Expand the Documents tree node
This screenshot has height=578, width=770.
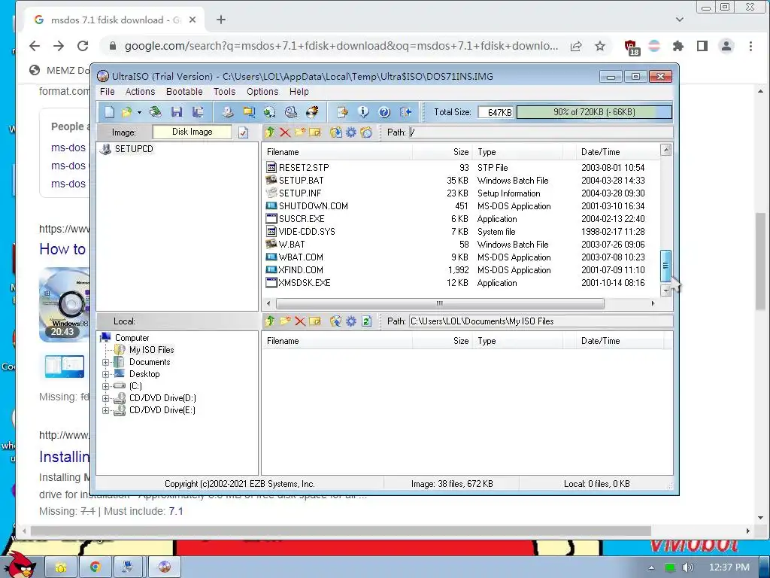pyautogui.click(x=105, y=362)
